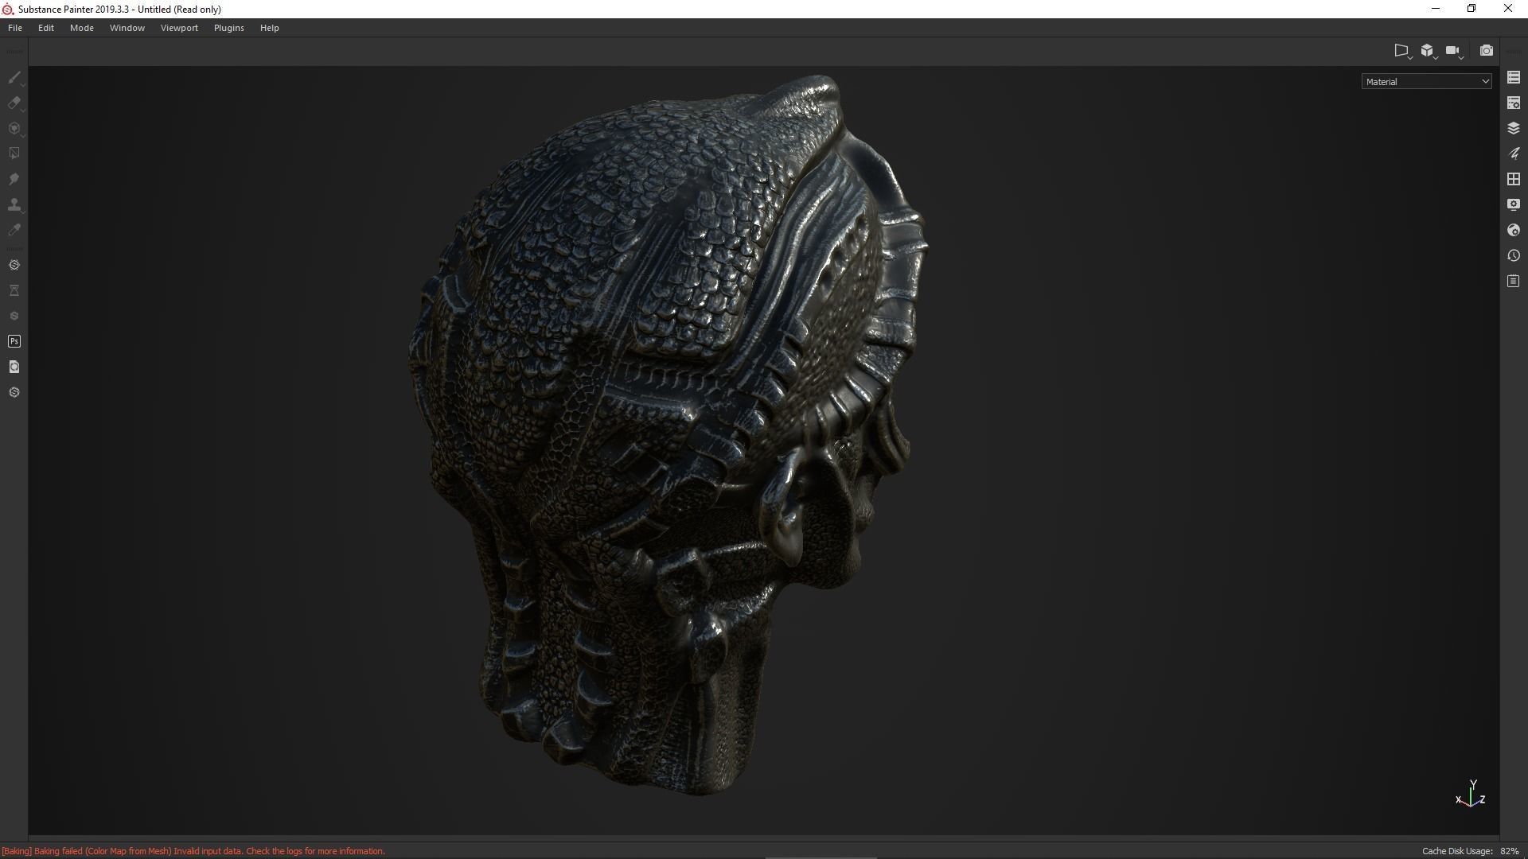Click the Substance Painter title bar logo

click(x=8, y=9)
